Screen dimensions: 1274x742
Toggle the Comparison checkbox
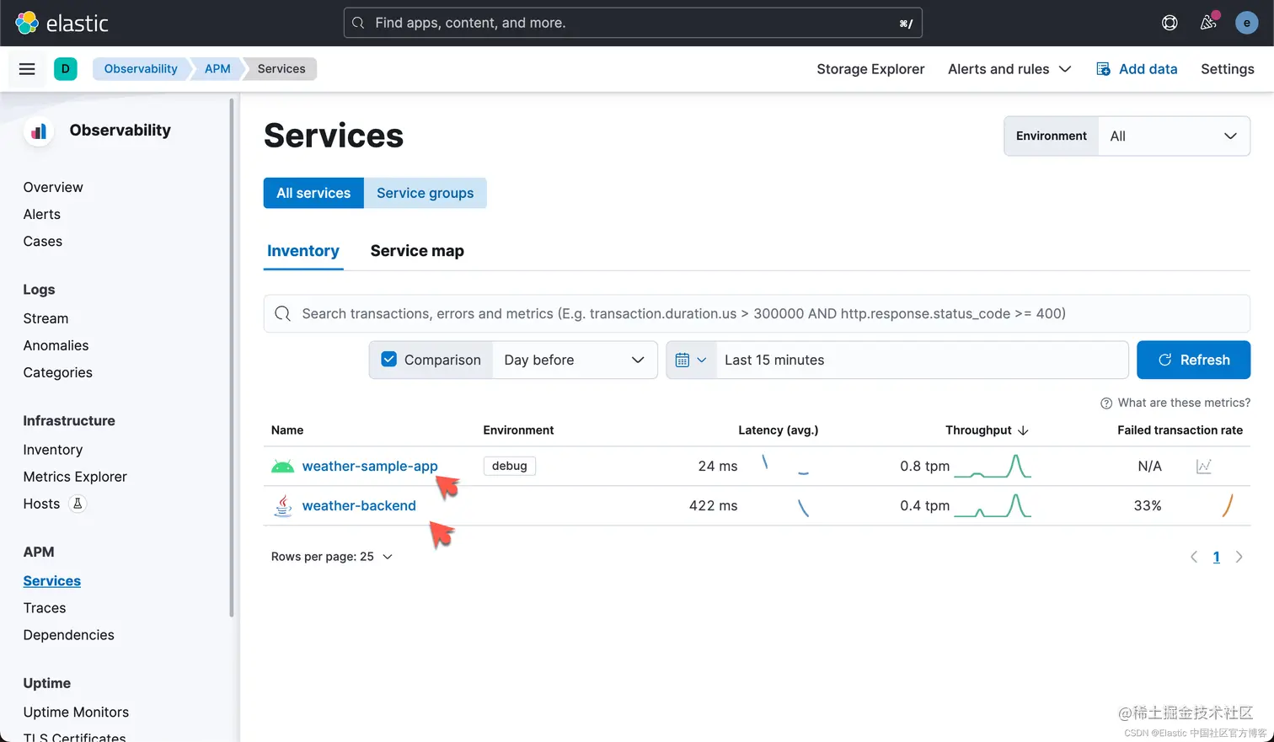pyautogui.click(x=388, y=360)
